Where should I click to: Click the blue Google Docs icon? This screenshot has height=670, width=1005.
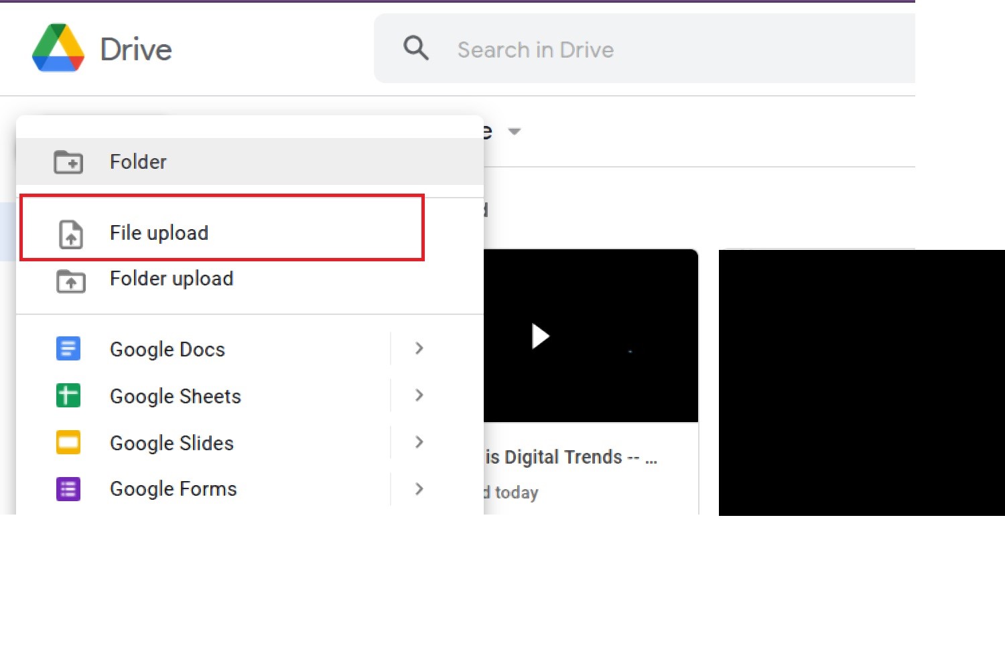(x=68, y=348)
